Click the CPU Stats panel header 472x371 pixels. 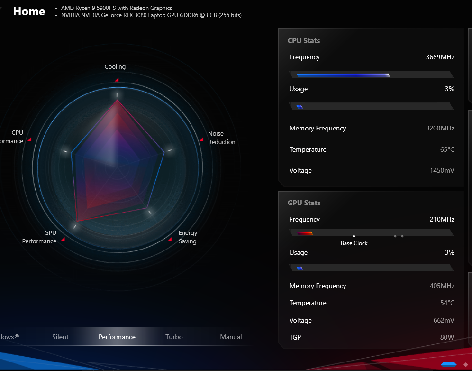click(304, 41)
